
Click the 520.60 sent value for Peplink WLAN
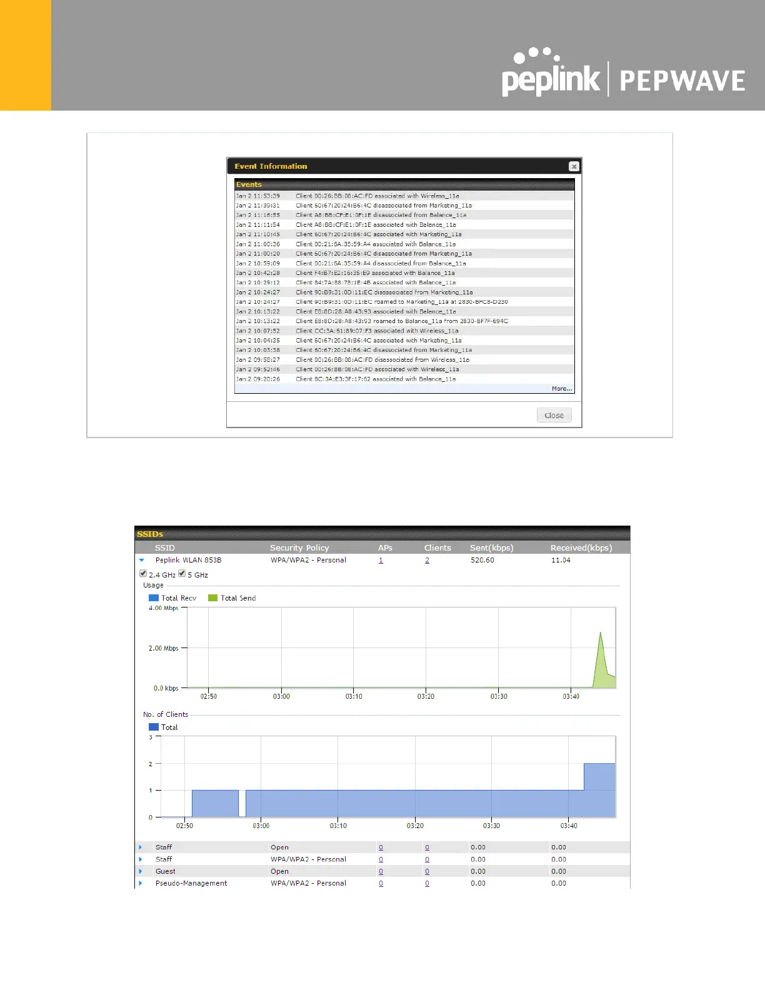coord(482,560)
